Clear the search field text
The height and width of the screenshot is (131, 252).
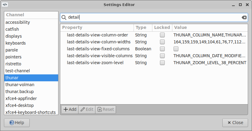[x=244, y=17]
